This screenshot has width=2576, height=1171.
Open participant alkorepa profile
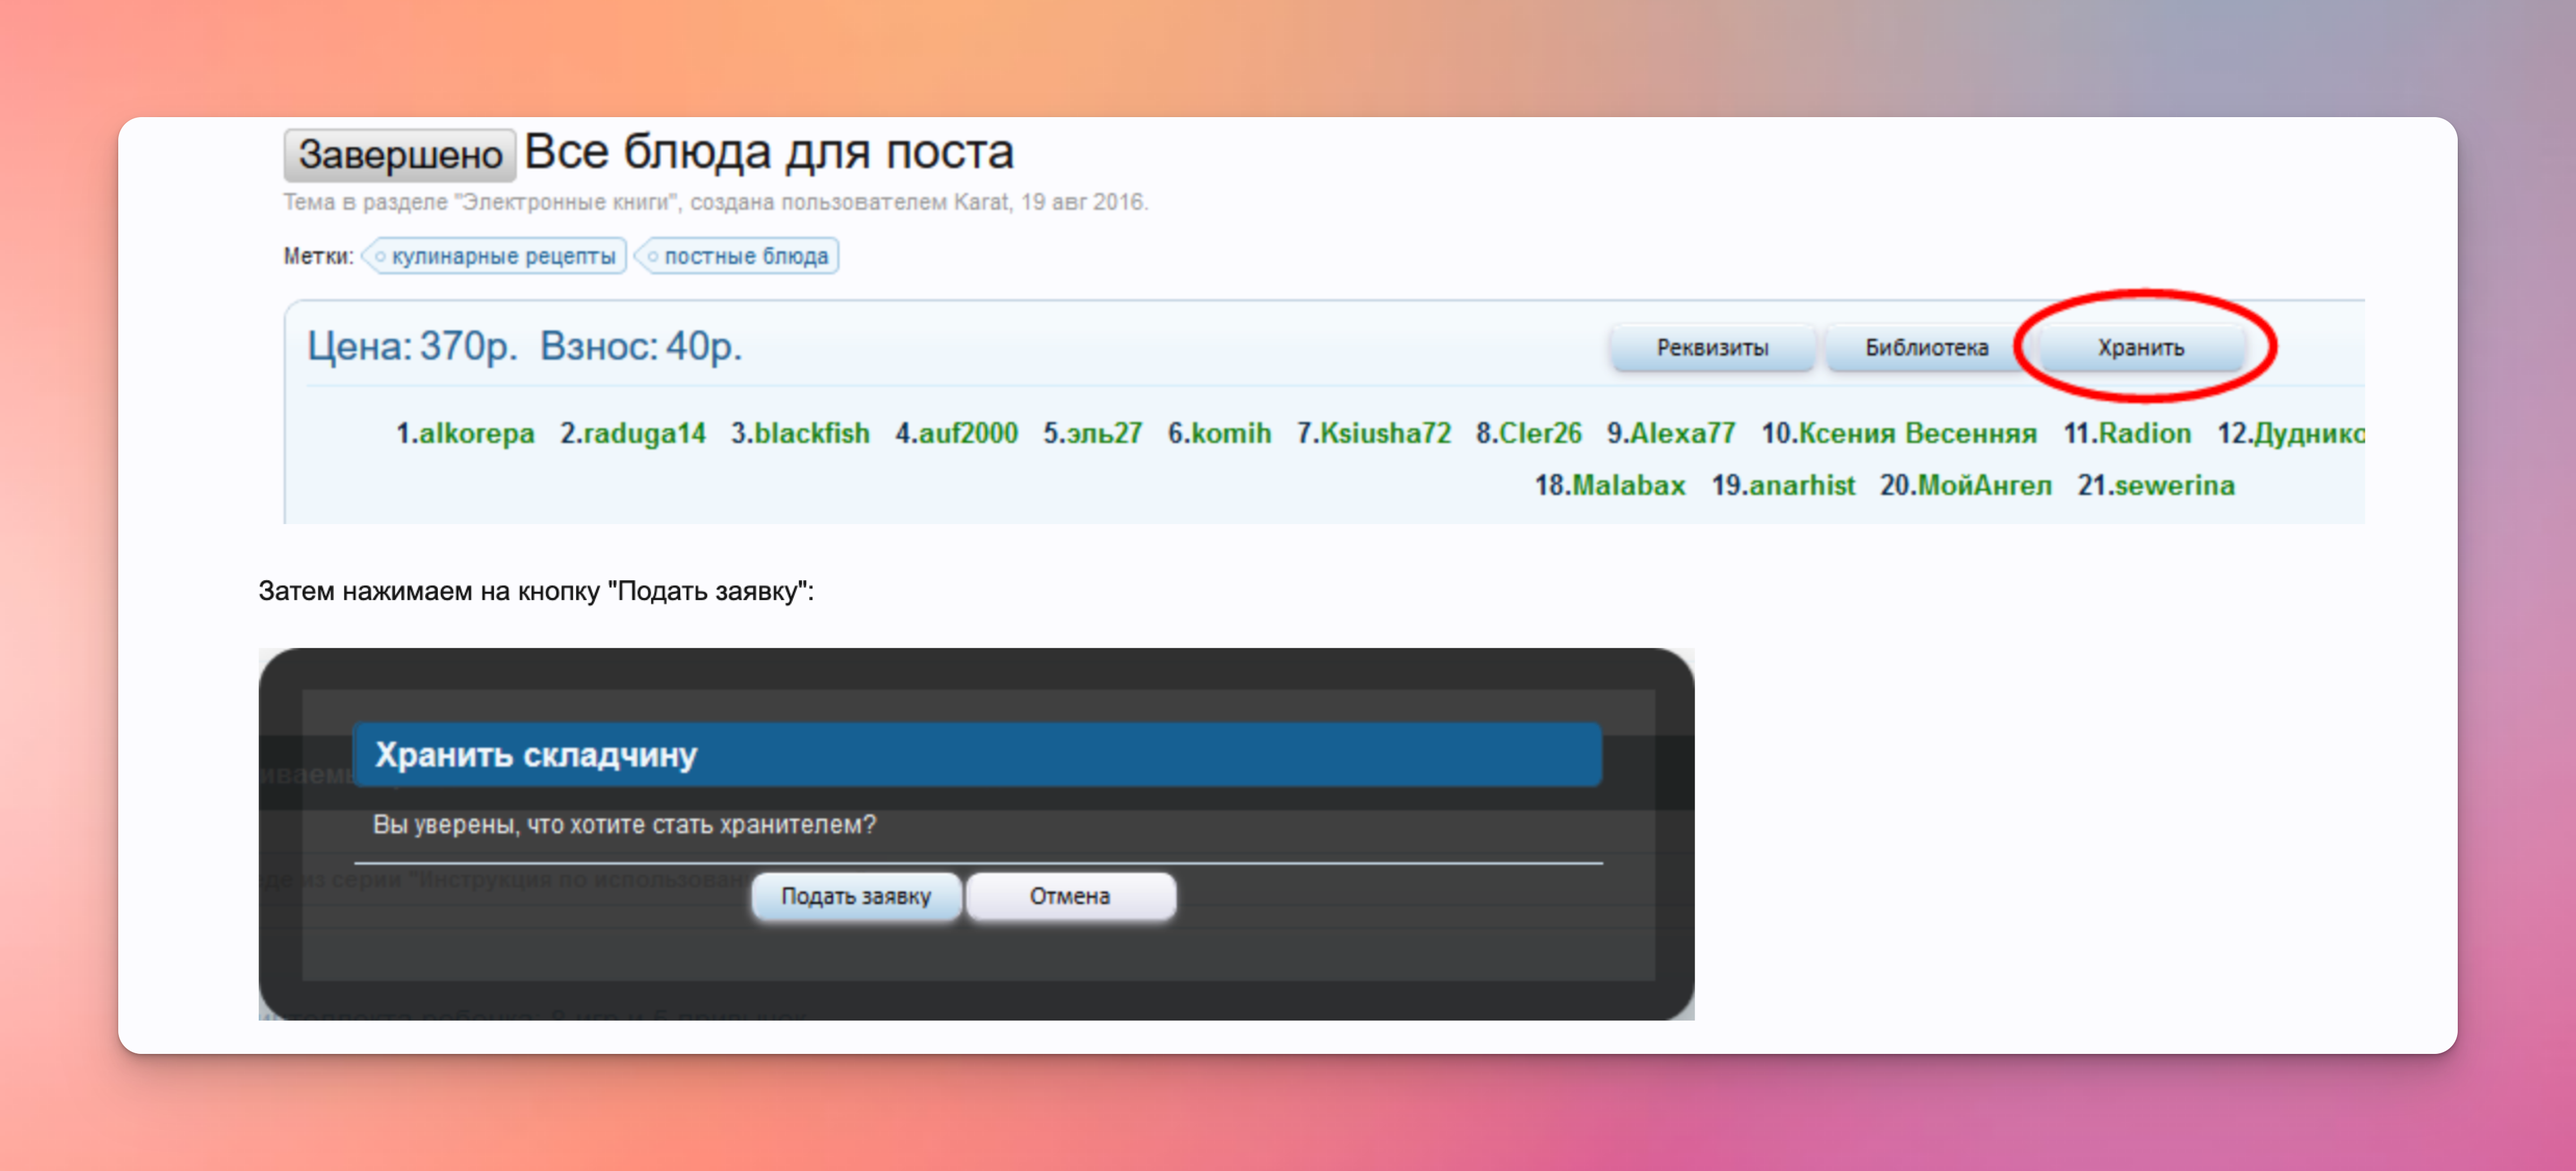[476, 433]
